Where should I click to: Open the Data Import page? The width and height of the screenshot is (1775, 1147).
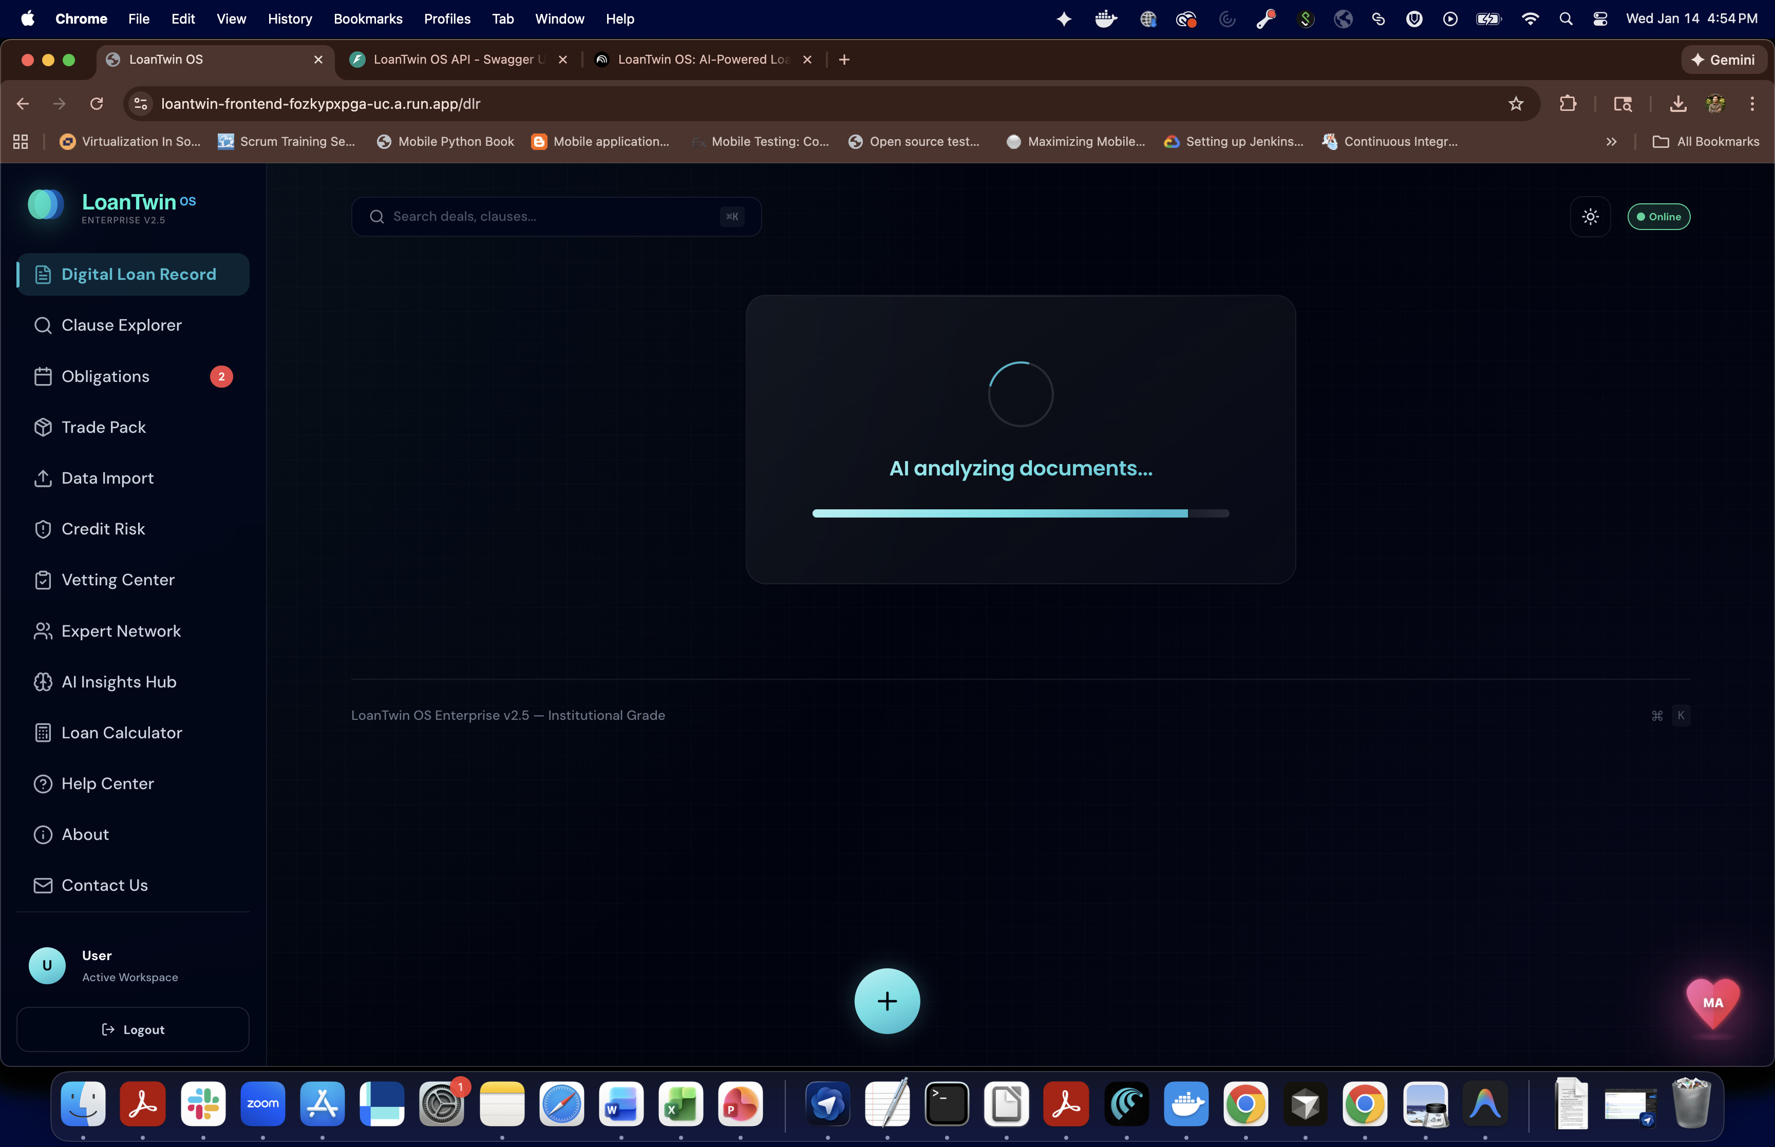tap(107, 478)
